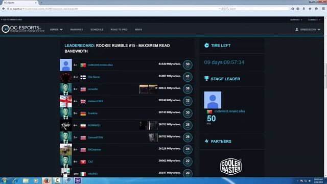Open The Baron's profile link

coord(94,77)
